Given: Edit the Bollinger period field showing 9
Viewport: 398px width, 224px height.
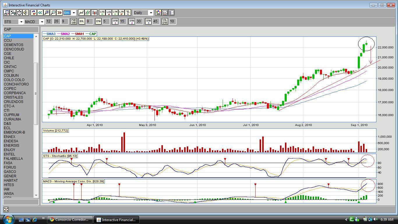Looking at the screenshot, I should [89, 21].
